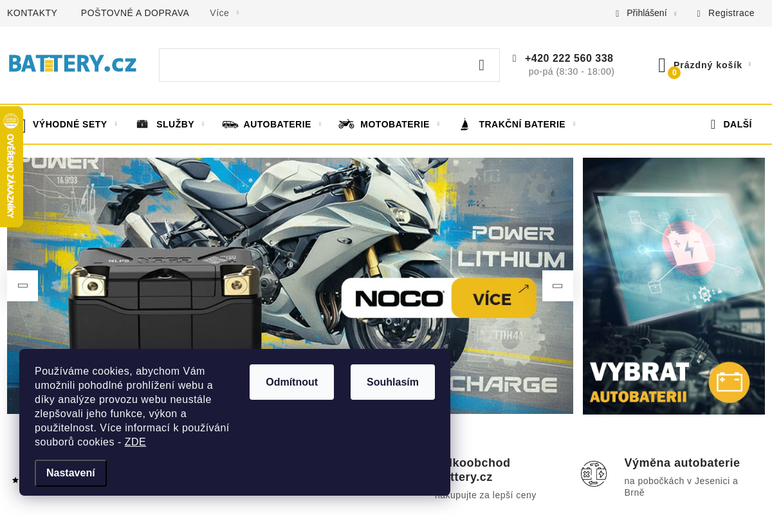Expand the Prázdný košík dropdown arrow
The width and height of the screenshot is (772, 515).
(749, 64)
